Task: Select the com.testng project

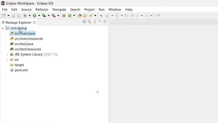Action: pos(18,28)
